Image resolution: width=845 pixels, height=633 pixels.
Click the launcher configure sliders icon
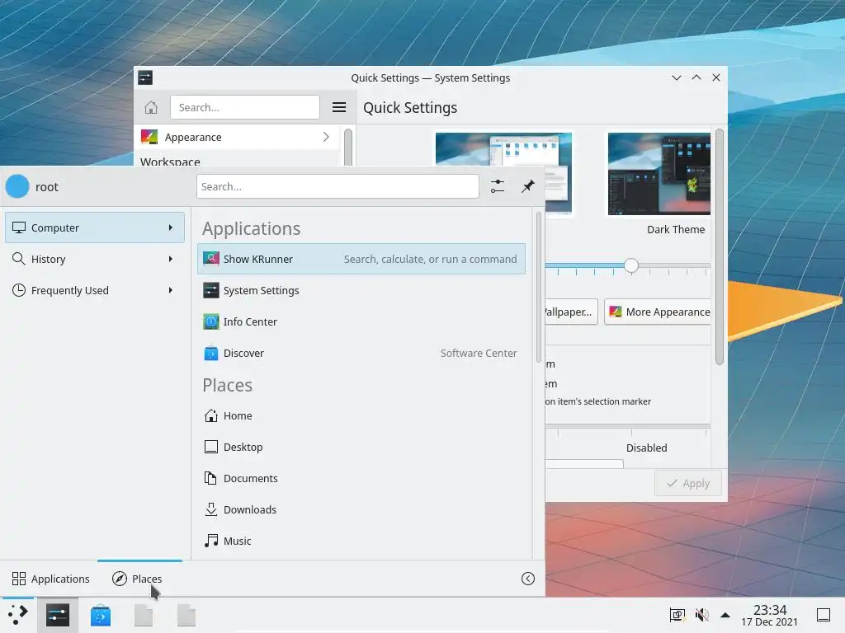click(x=498, y=187)
